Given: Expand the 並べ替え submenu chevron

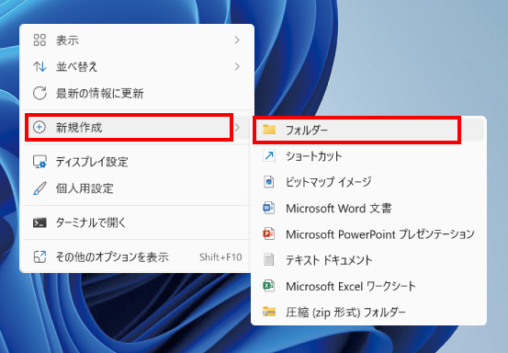Looking at the screenshot, I should [x=237, y=67].
